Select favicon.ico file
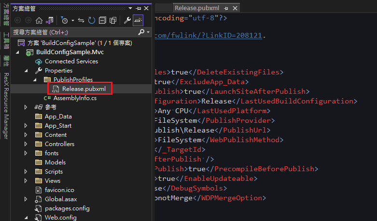Image resolution: width=377 pixels, height=221 pixels. tap(59, 190)
